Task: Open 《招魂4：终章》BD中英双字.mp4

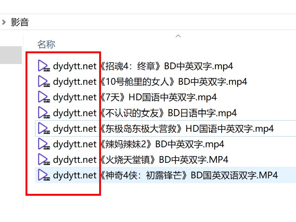Action: tap(141, 65)
